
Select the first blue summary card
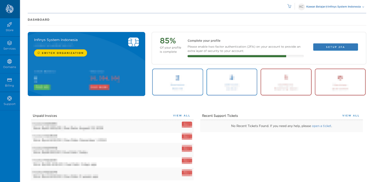coord(177,82)
